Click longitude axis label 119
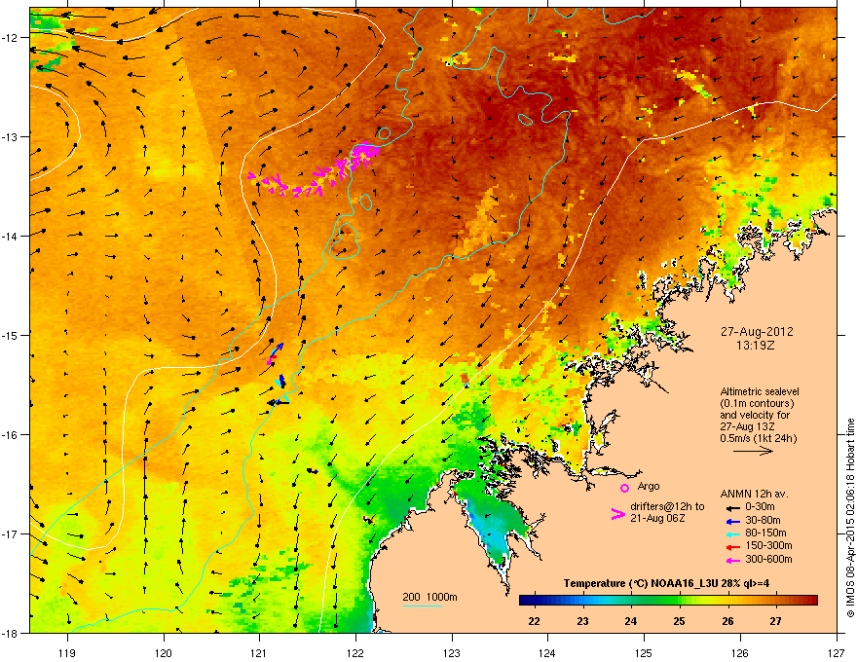Viewport: 857px width, 662px height. (x=67, y=652)
